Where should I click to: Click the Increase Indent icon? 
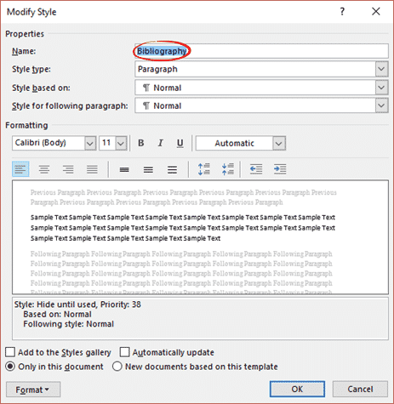[x=280, y=169]
